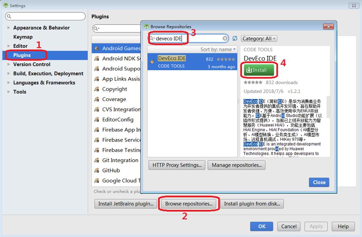Select DevEco IDE row in results
Screen dimensions: 362x237
(x=192, y=62)
